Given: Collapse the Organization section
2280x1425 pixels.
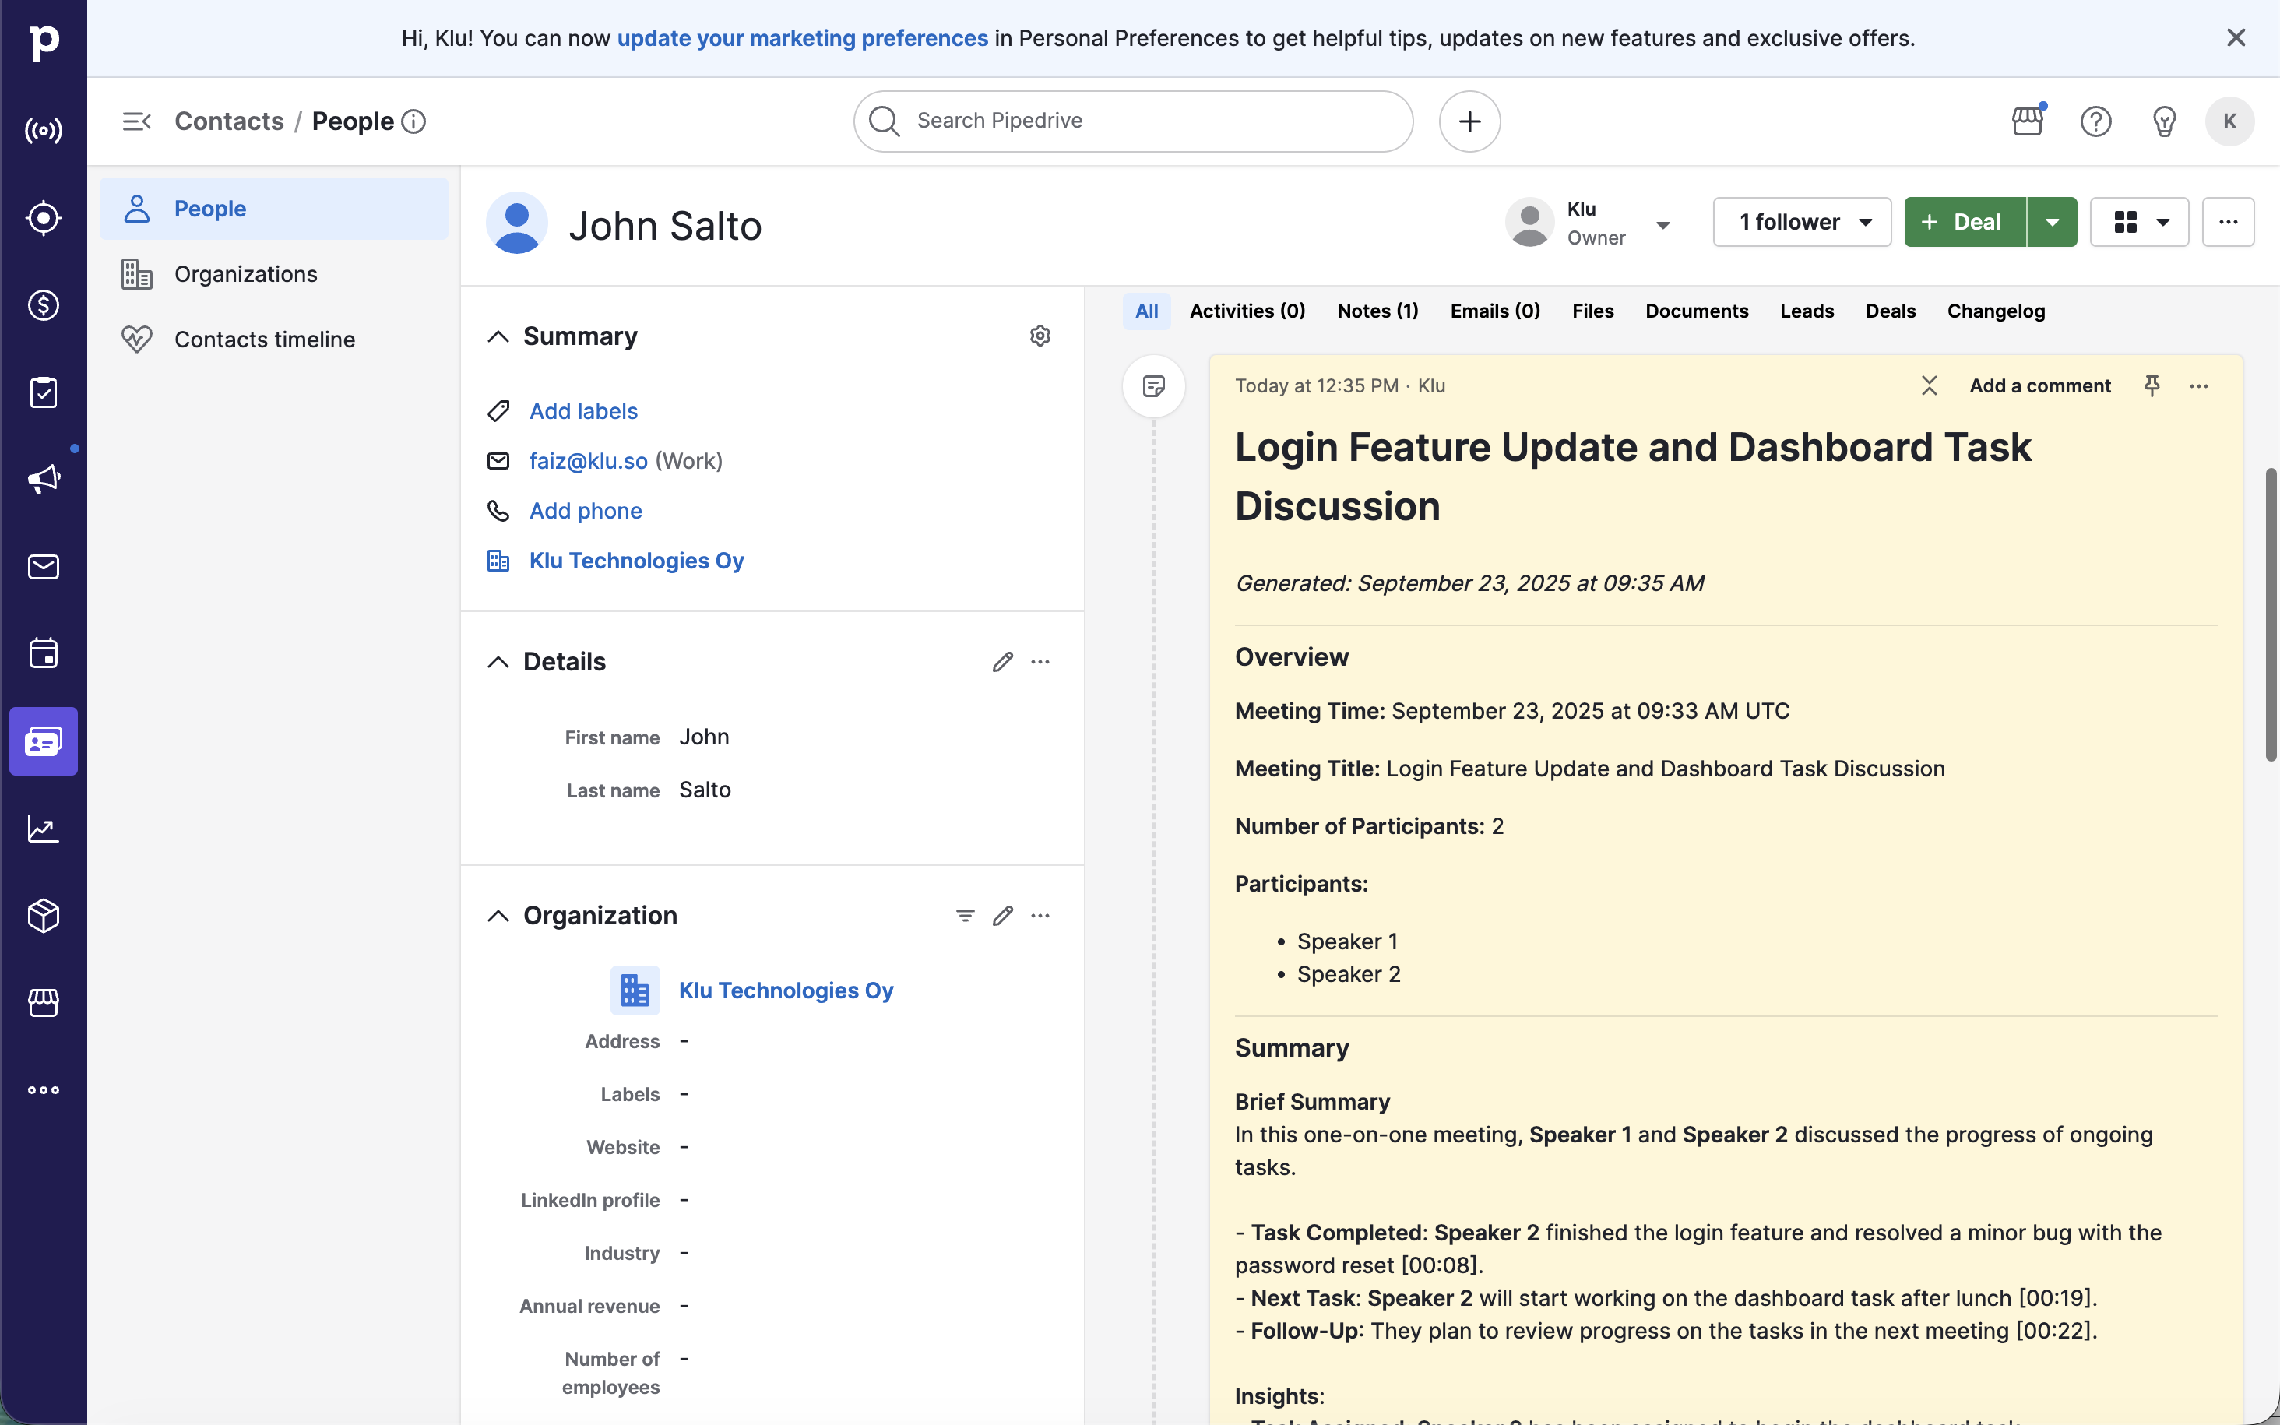Looking at the screenshot, I should [x=498, y=915].
